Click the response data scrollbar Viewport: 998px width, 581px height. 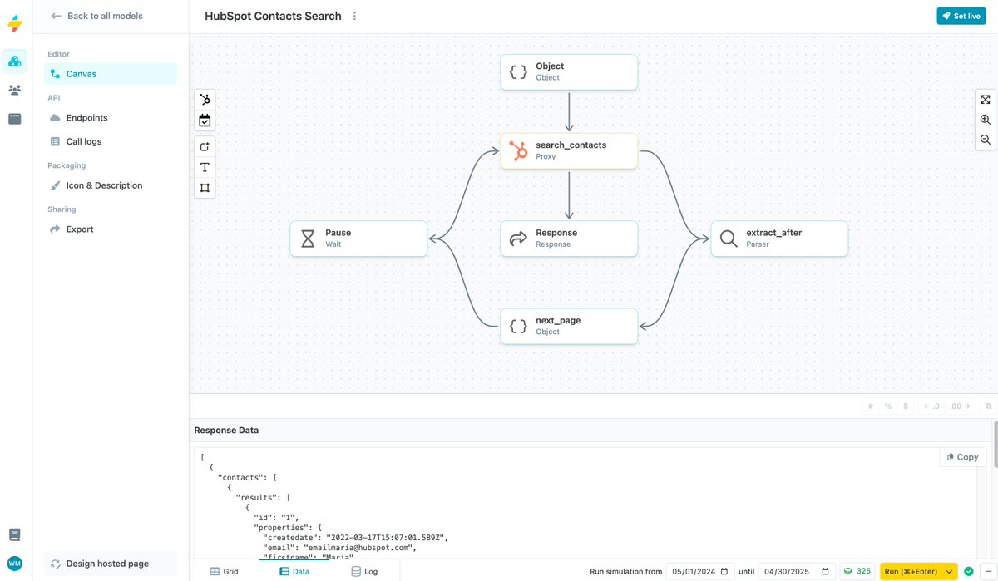click(x=995, y=443)
